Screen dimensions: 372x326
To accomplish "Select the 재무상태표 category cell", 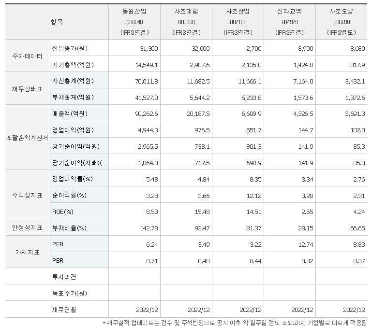I will coord(28,89).
